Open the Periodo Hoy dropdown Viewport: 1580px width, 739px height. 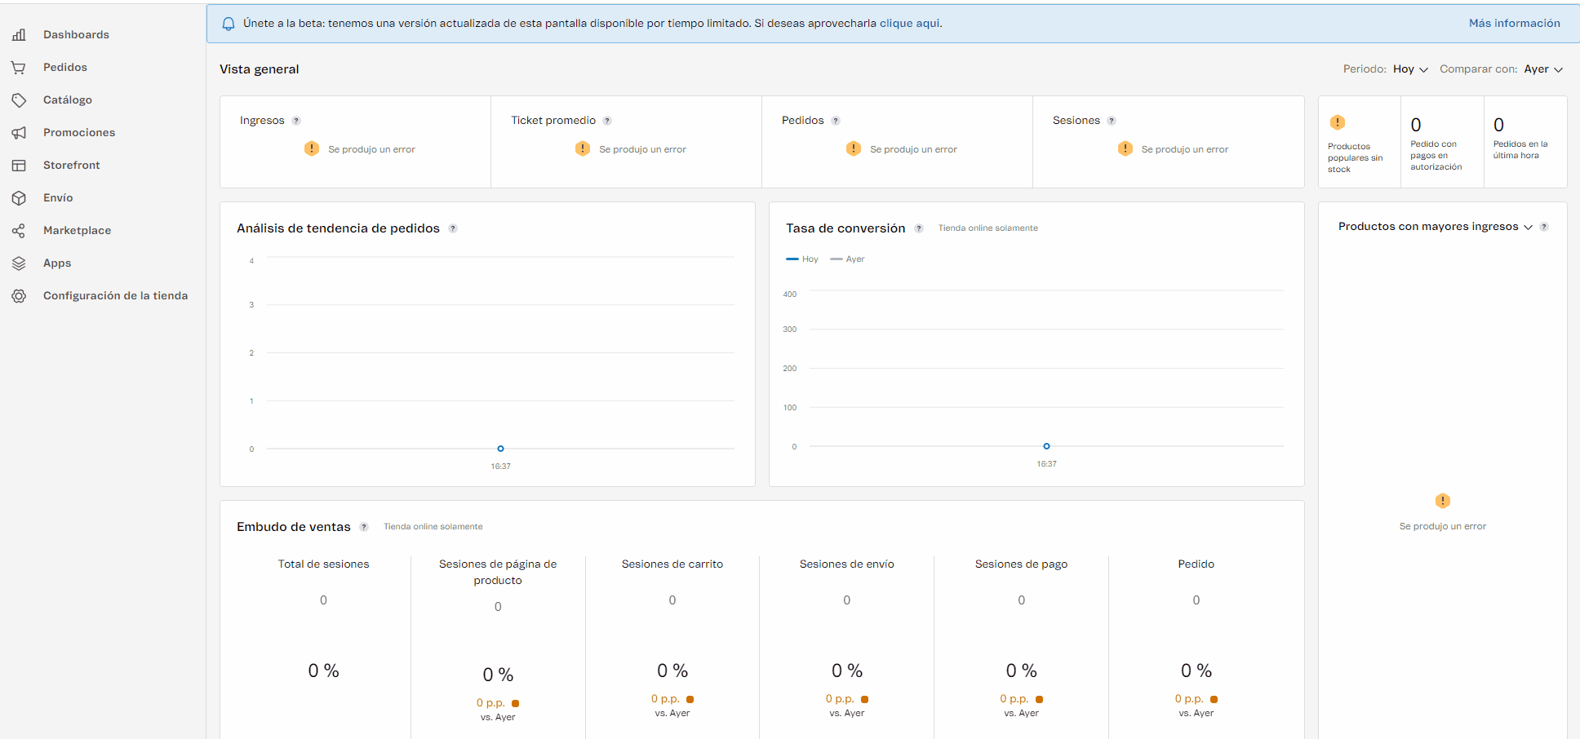tap(1410, 69)
